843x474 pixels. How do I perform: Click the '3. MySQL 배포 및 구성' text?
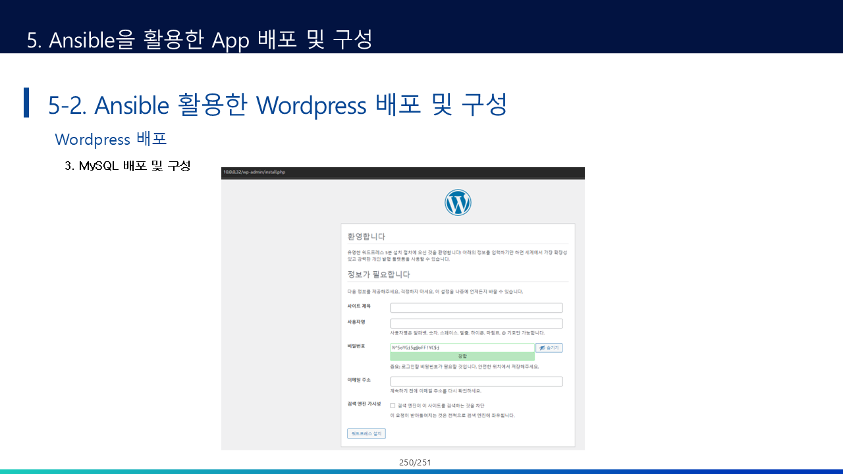(x=128, y=166)
